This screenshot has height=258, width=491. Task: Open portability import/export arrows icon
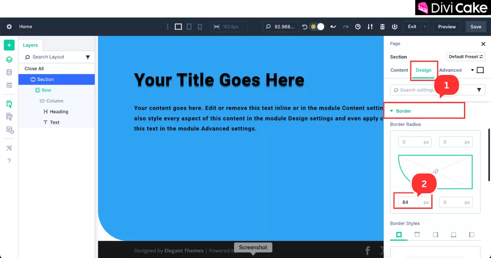point(370,27)
